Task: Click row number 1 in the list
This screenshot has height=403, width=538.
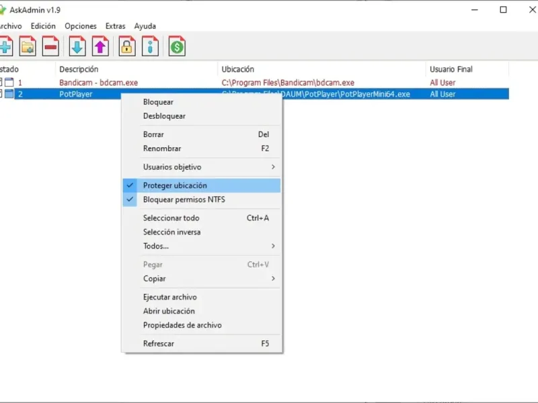Action: pyautogui.click(x=20, y=83)
